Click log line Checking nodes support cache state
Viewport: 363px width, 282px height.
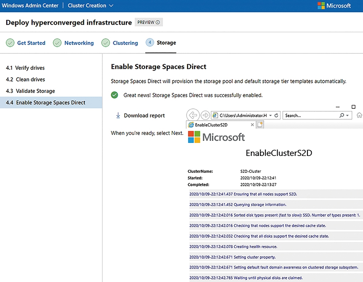pyautogui.click(x=276, y=226)
